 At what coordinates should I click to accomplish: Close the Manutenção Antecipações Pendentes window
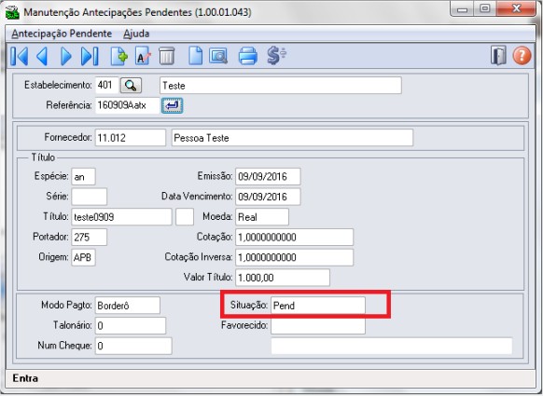517,8
